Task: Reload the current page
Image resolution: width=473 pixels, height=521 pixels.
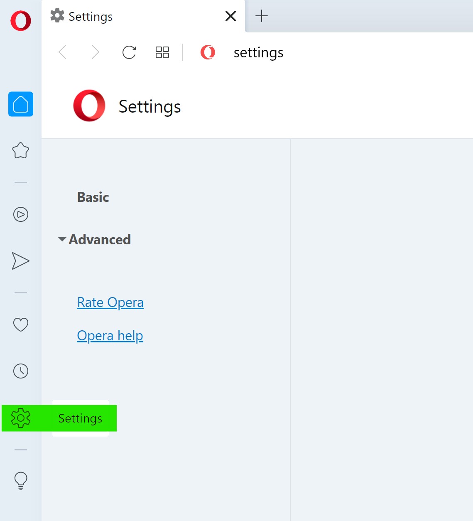Action: (129, 52)
